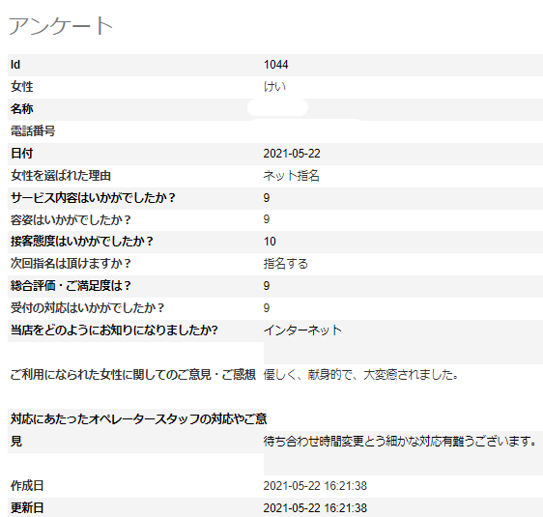Click the 指名する answer text
This screenshot has height=517, width=543.
(286, 264)
